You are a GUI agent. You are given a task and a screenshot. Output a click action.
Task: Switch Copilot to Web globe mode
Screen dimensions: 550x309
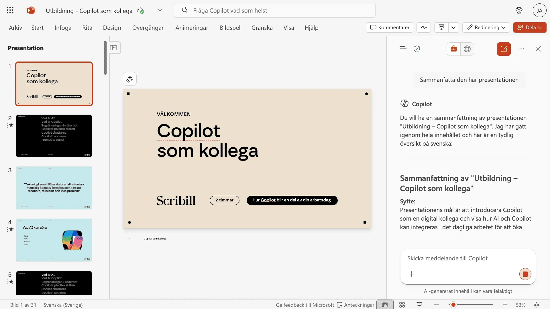467,49
